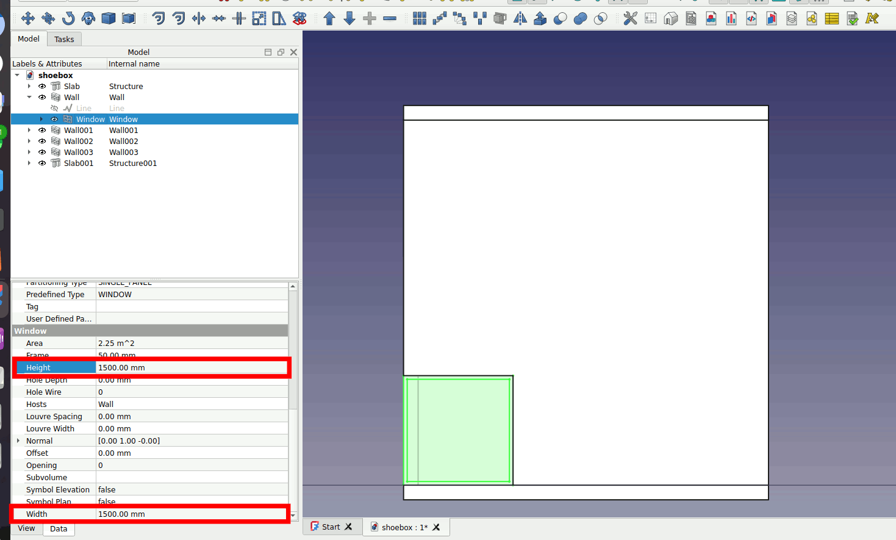
Task: Click the Downgrade down-arrow icon
Action: pyautogui.click(x=349, y=18)
